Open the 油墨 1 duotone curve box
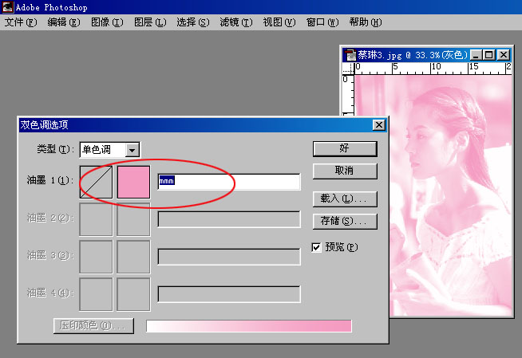 pos(96,182)
